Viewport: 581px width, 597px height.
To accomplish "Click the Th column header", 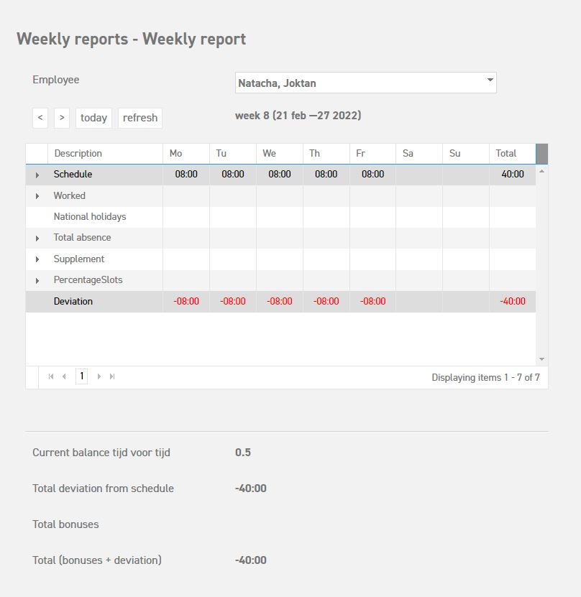I will [x=326, y=154].
